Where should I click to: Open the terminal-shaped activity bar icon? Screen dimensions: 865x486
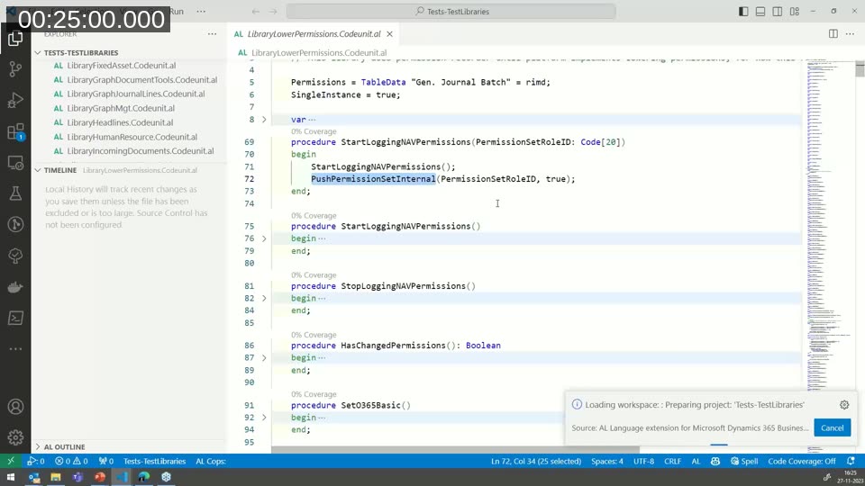coord(15,318)
